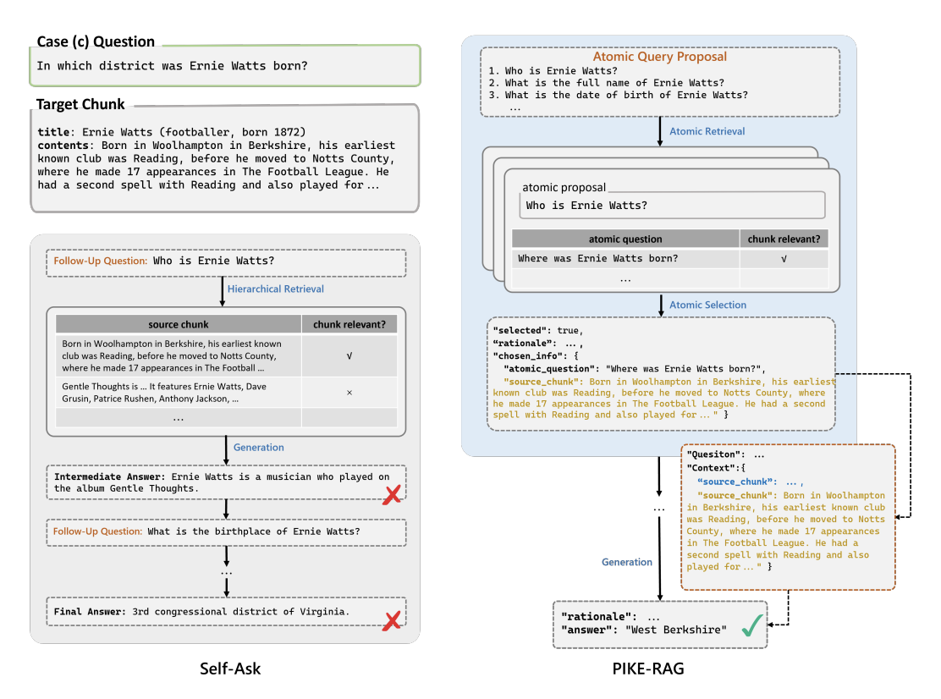Click the atomic proposal field 'Who is Ernie Watts?'

pos(672,205)
